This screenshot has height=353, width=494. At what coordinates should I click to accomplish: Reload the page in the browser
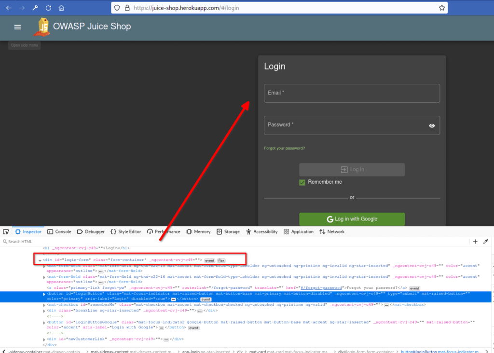[x=48, y=8]
